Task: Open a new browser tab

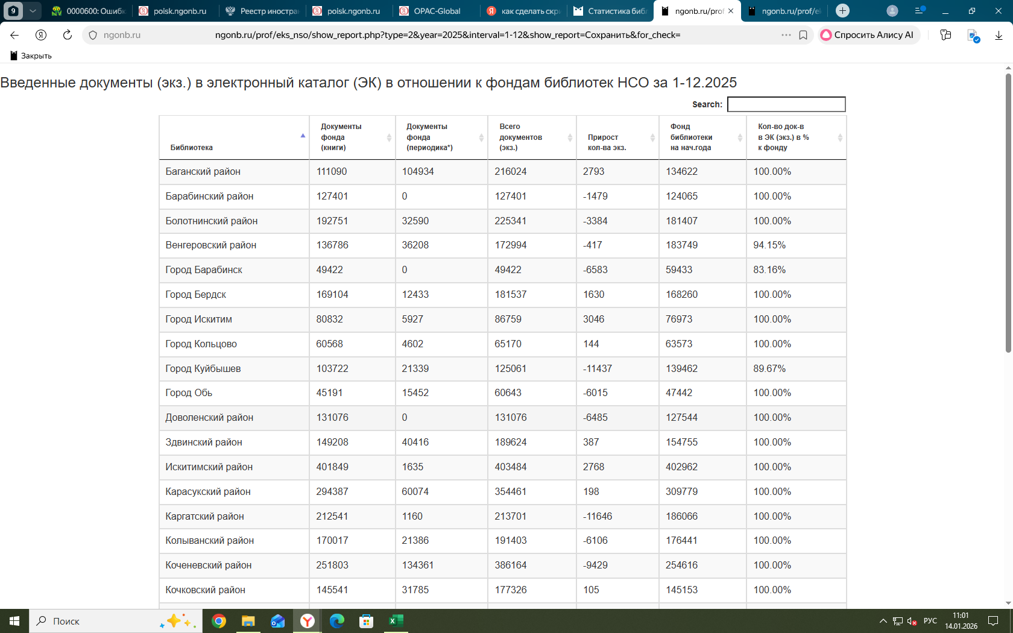Action: pyautogui.click(x=842, y=11)
